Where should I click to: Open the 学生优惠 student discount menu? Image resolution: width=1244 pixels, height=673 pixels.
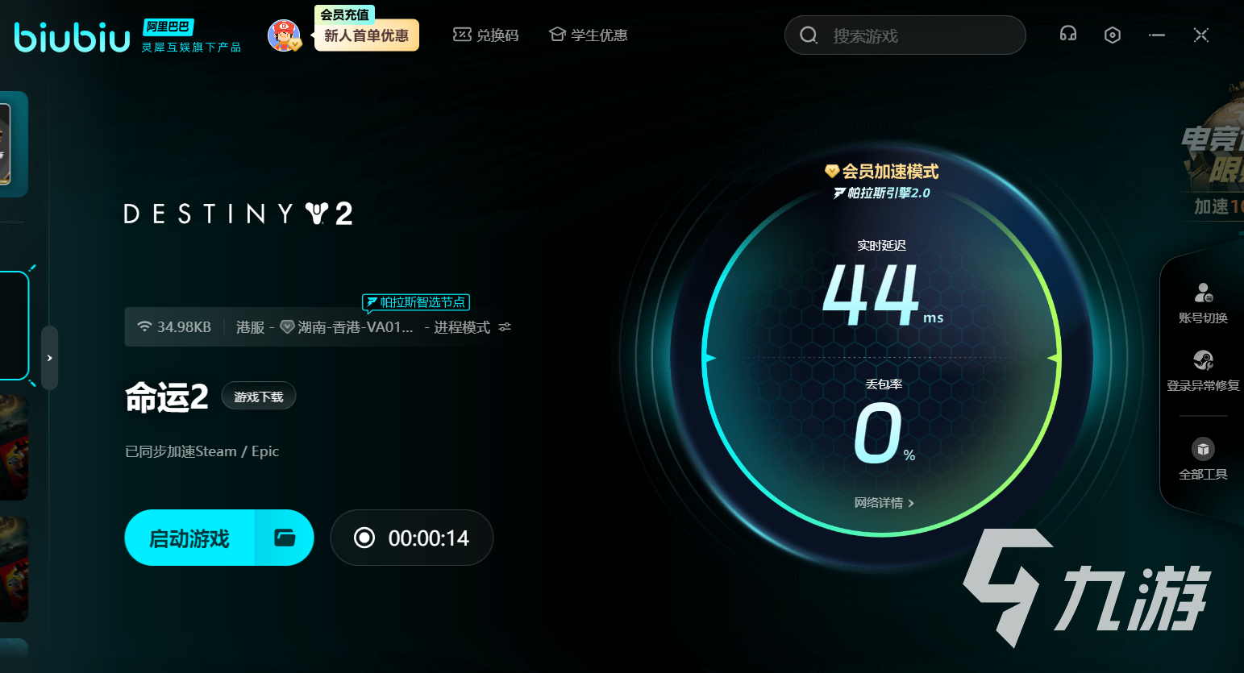(589, 35)
